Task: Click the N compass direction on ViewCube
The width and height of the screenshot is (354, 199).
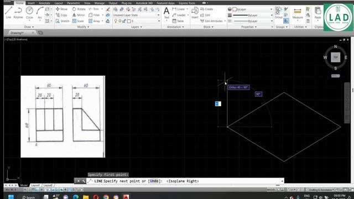Action: [336, 46]
